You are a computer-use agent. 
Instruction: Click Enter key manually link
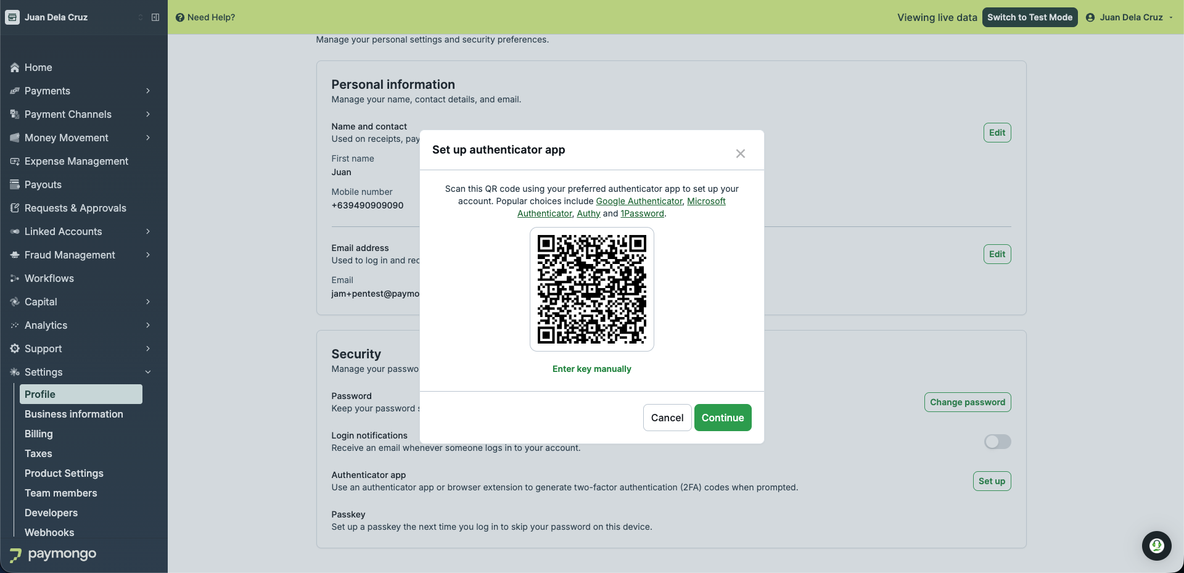(x=591, y=369)
